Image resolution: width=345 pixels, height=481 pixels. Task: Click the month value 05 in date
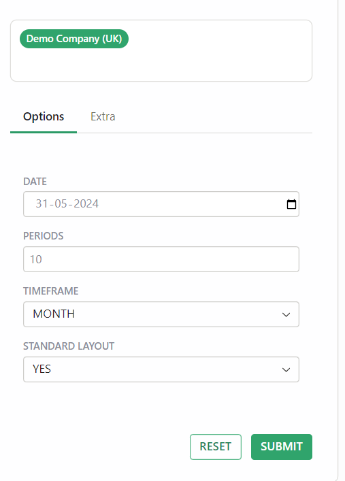(61, 203)
